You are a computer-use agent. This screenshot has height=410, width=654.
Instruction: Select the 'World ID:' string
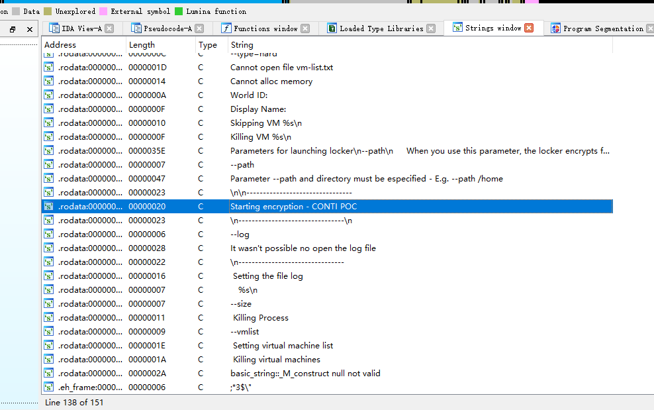[x=249, y=95]
